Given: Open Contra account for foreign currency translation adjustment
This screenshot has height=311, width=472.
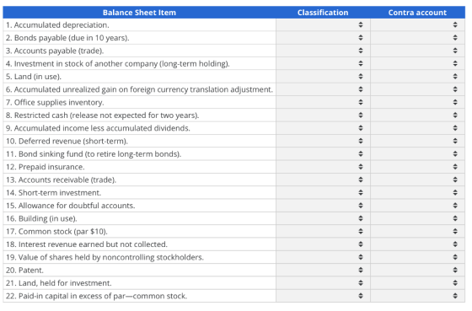Looking at the screenshot, I should click(417, 89).
